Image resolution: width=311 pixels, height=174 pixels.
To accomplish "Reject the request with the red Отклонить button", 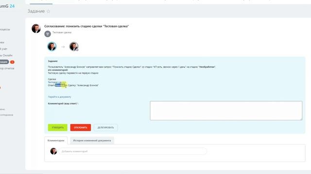I will pos(81,128).
